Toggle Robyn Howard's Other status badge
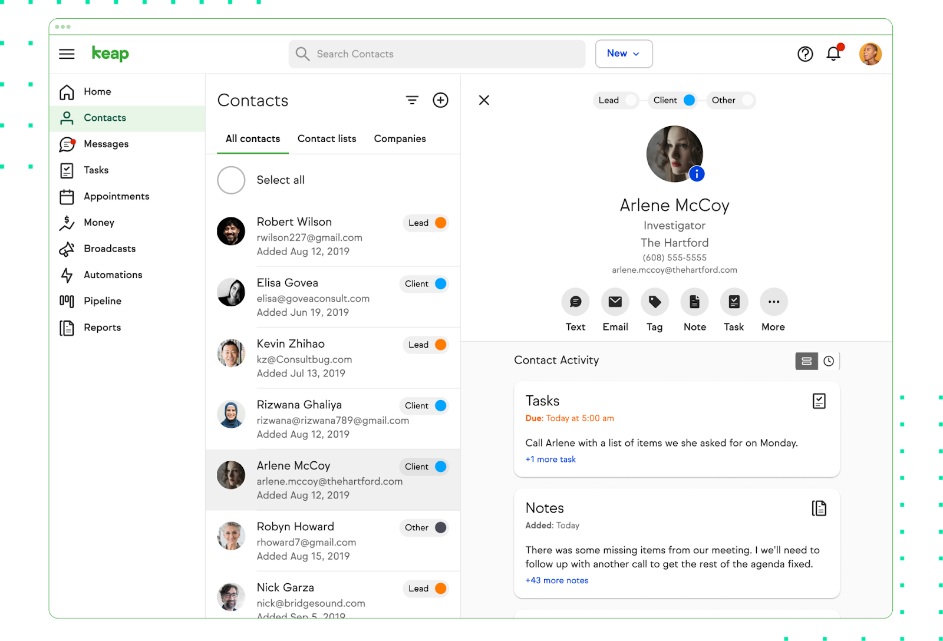The image size is (943, 641). (424, 528)
